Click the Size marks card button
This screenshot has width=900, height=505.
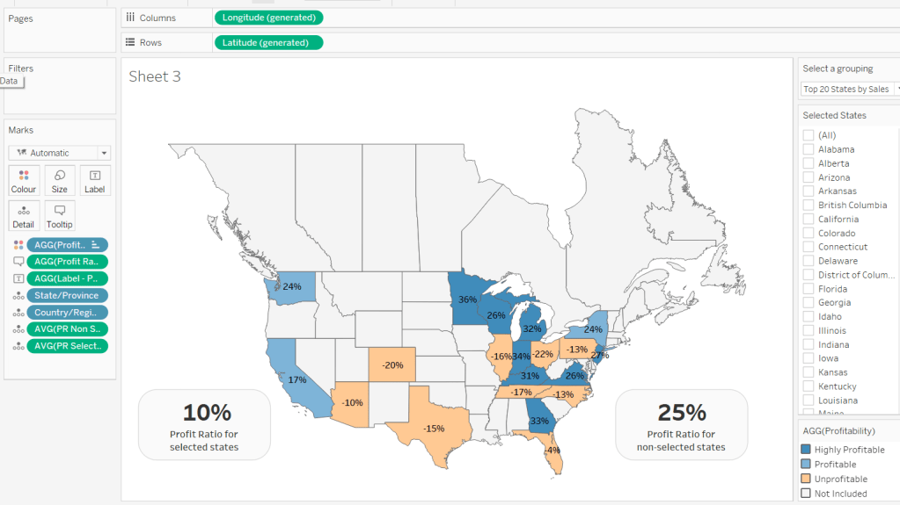pyautogui.click(x=60, y=180)
